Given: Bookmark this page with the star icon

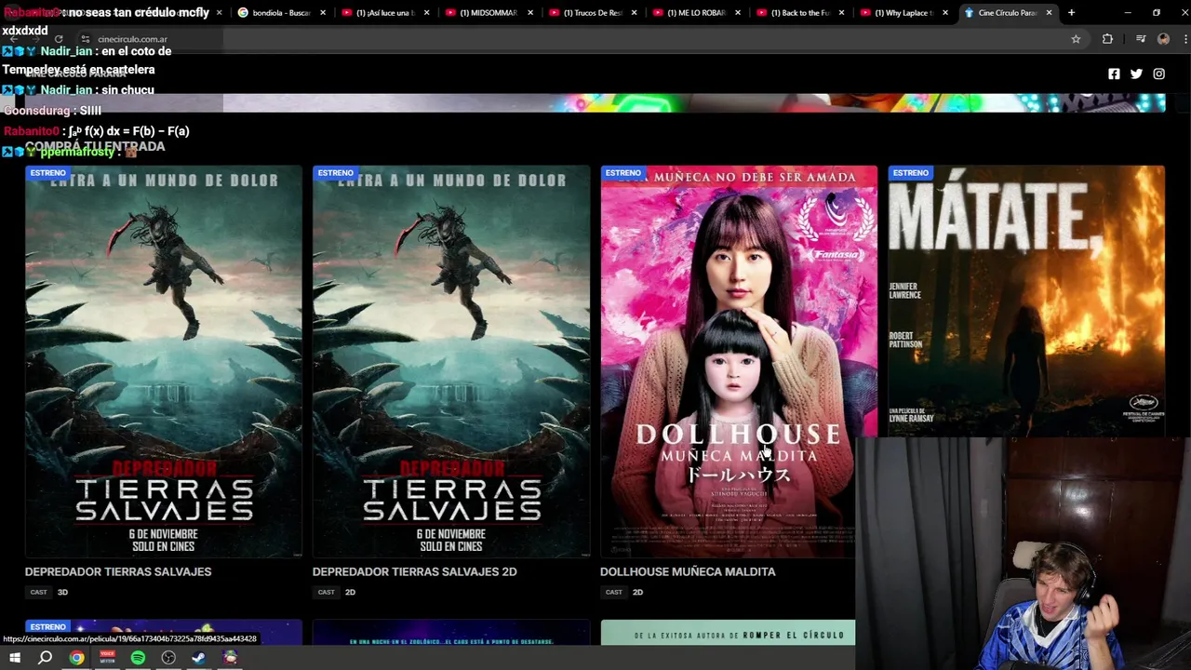Looking at the screenshot, I should 1076,39.
